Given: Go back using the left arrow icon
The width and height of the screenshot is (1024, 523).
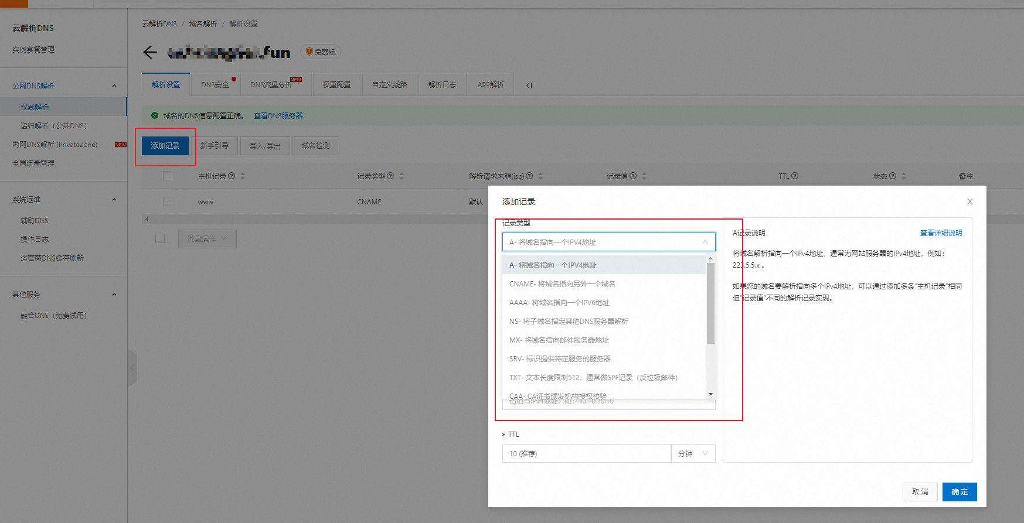Looking at the screenshot, I should click(150, 52).
